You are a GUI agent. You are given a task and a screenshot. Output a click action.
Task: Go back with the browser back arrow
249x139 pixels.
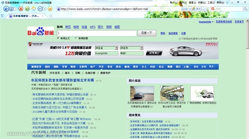[6, 9]
